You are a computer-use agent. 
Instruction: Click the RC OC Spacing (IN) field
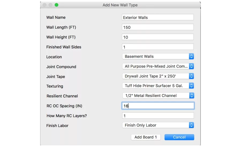click(x=158, y=106)
